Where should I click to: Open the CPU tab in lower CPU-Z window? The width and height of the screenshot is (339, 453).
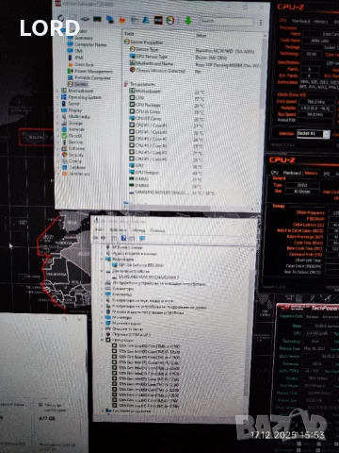275,173
